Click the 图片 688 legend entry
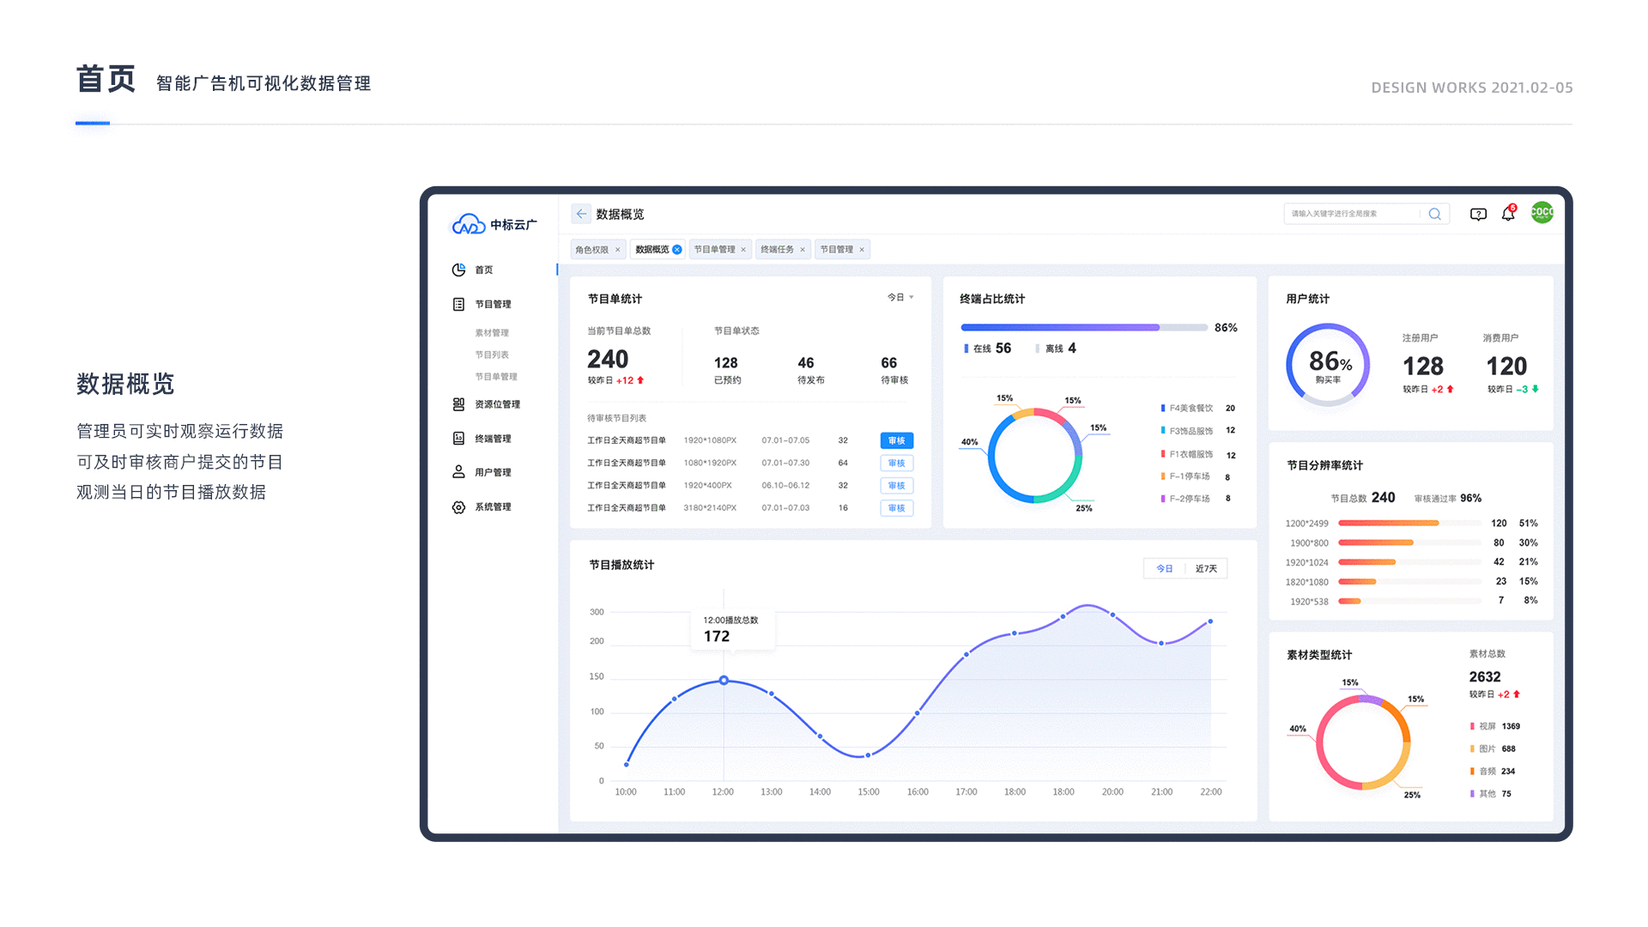1648x927 pixels. (x=1493, y=748)
